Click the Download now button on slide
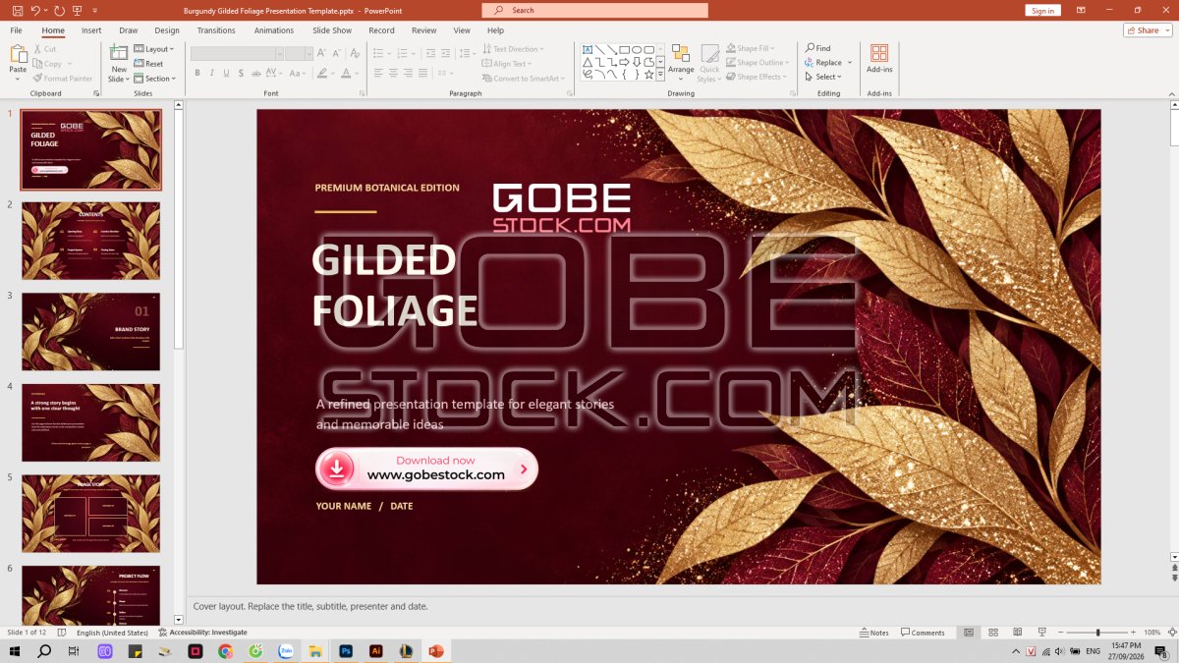1179x663 pixels. pyautogui.click(x=426, y=469)
